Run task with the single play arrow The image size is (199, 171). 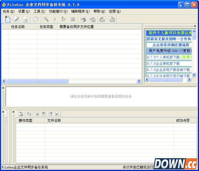[55, 19]
